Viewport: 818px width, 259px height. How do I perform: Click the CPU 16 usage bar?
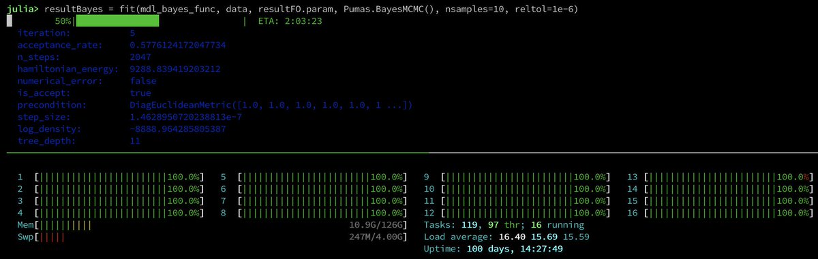(x=729, y=213)
